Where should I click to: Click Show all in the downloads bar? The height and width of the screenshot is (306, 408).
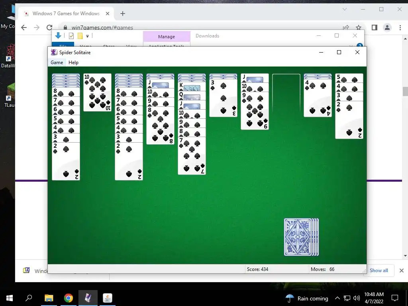(379, 271)
